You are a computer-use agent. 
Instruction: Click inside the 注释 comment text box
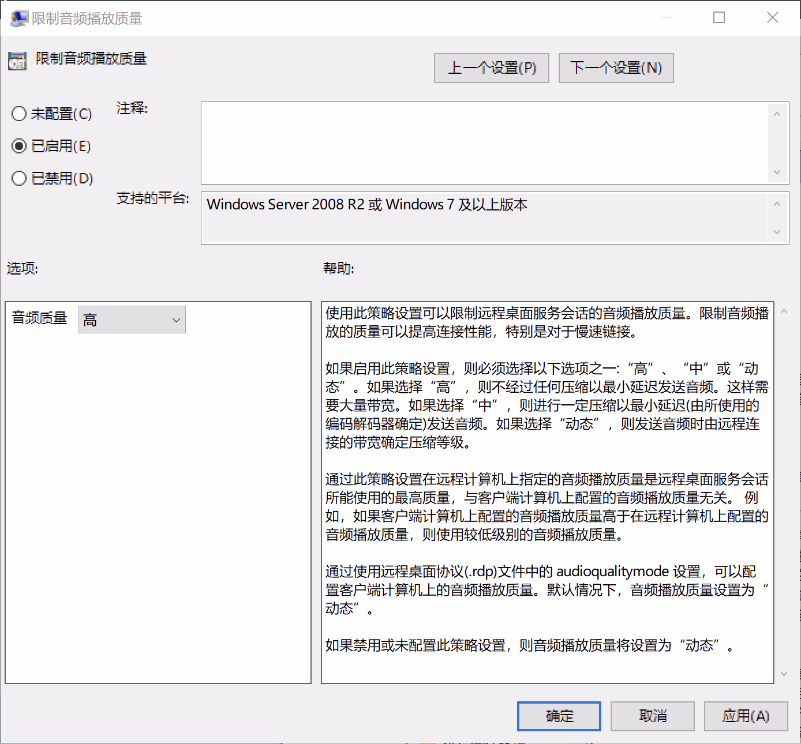point(485,143)
